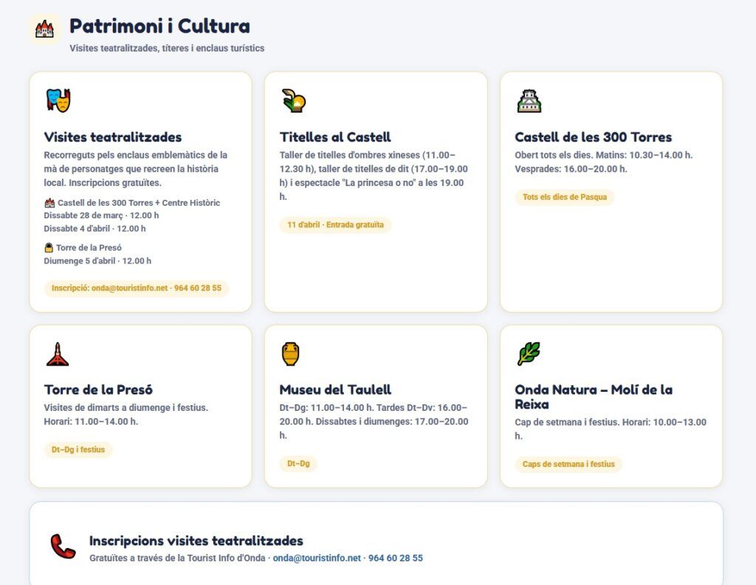Click the small Torre de la Presó icon in the Visites teatralitzades card
756x585 pixels.
click(49, 248)
